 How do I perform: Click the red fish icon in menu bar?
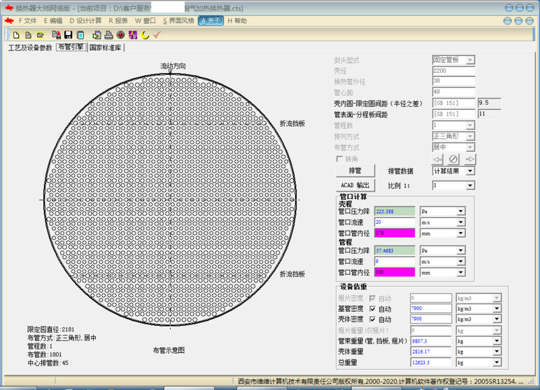point(9,21)
